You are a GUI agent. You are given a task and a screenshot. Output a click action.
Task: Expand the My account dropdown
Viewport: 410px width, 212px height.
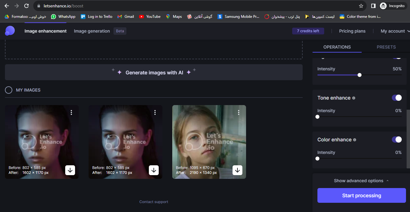[395, 31]
